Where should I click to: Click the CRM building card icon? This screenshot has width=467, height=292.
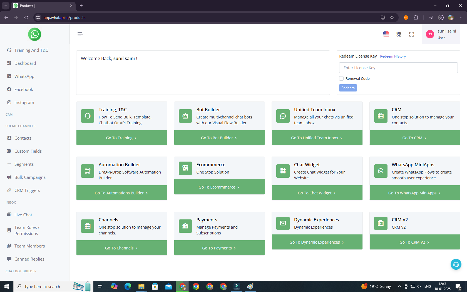coord(381,116)
